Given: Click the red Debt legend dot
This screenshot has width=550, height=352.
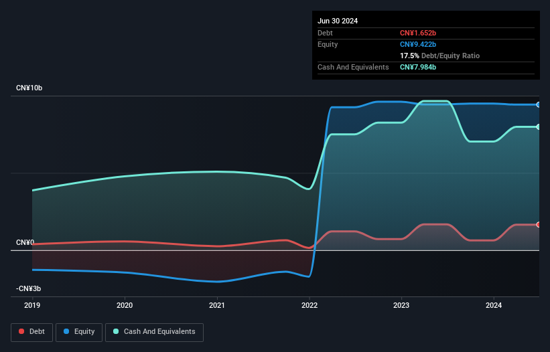Looking at the screenshot, I should tap(21, 331).
